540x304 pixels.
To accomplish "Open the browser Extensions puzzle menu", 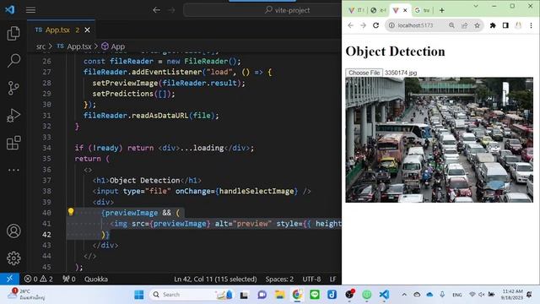I will [x=493, y=25].
